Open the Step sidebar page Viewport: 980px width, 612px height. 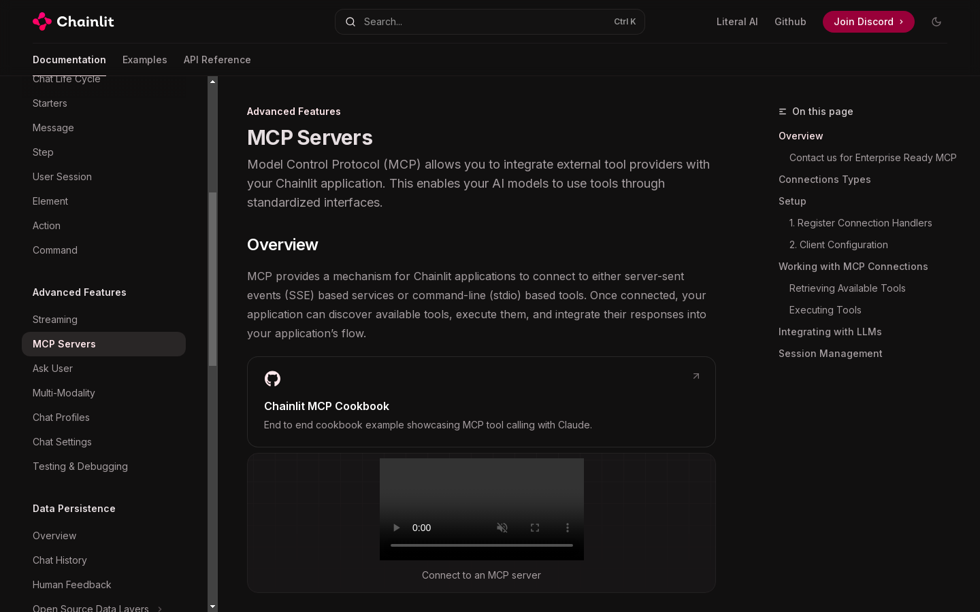click(103, 152)
